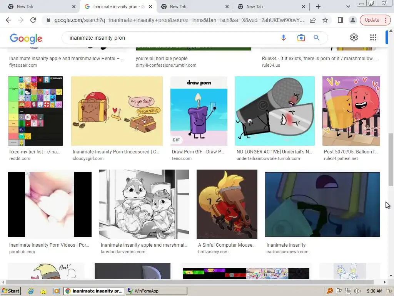Open the Google apps grid
Image resolution: width=394 pixels, height=296 pixels.
click(x=373, y=37)
